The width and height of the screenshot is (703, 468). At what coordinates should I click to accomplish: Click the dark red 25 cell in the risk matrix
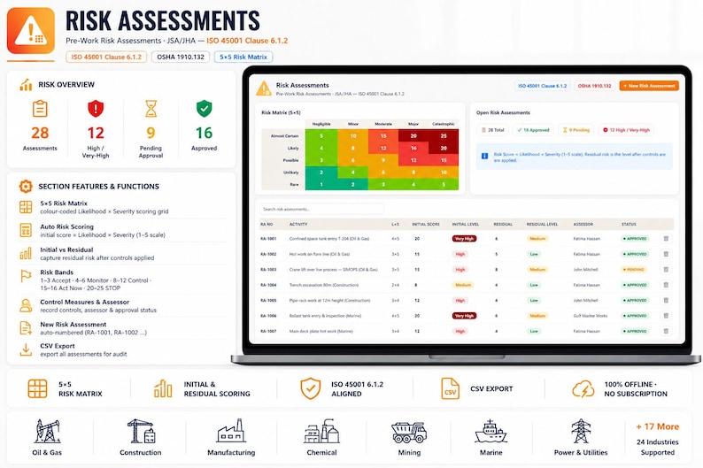444,135
